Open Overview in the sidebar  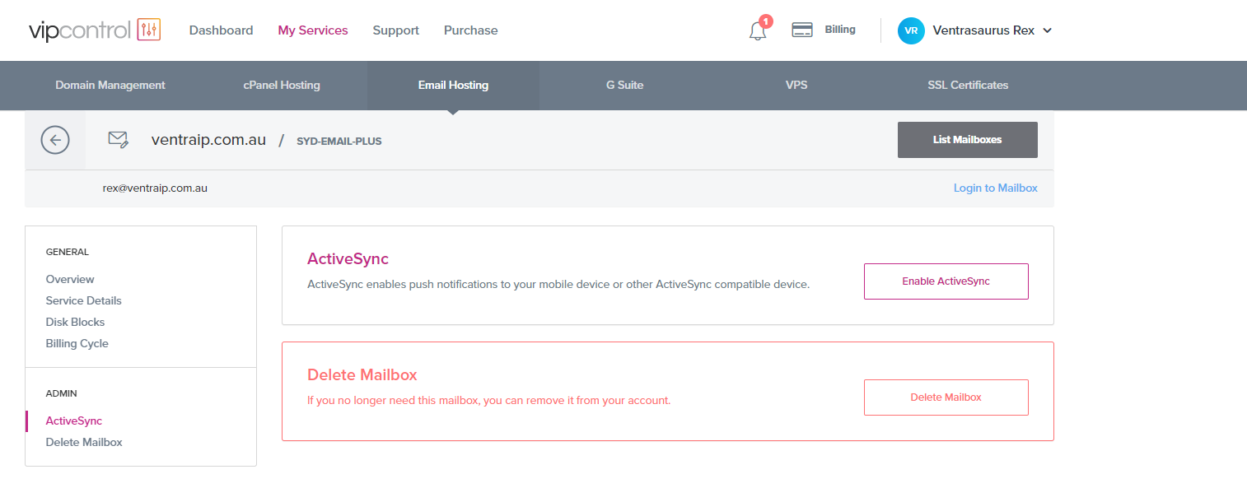70,279
